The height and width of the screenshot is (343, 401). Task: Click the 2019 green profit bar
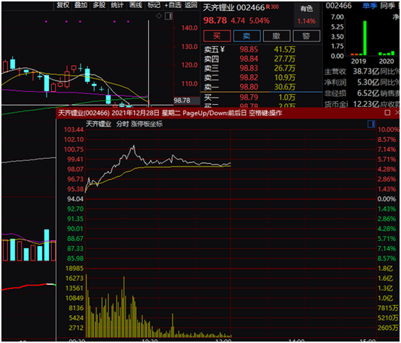[365, 38]
